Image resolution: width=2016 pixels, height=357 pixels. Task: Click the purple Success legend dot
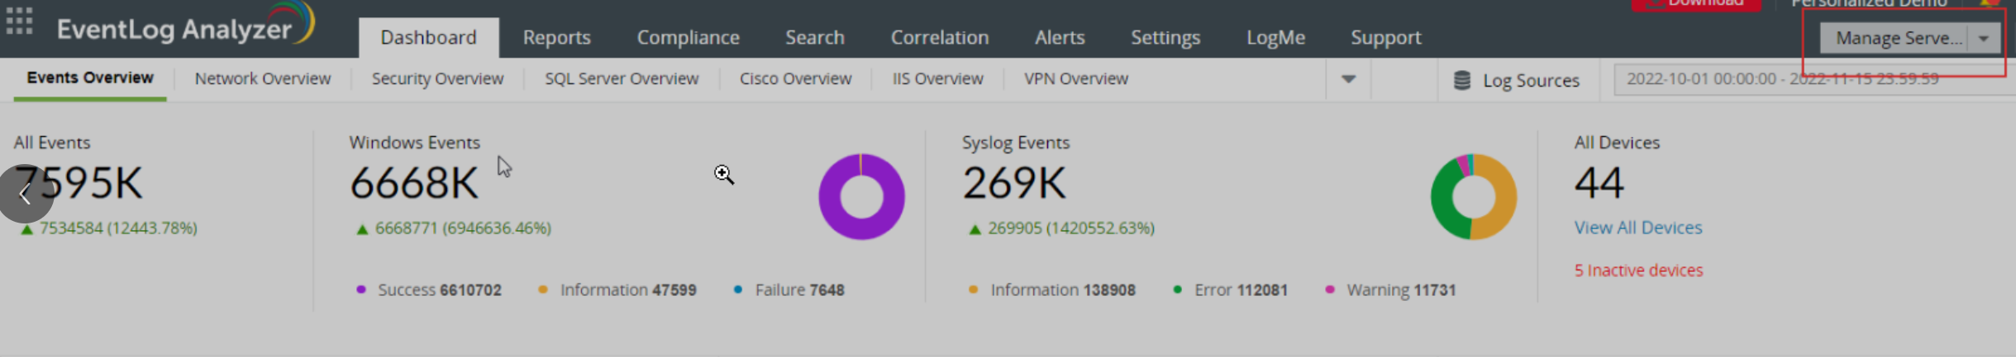pos(360,289)
